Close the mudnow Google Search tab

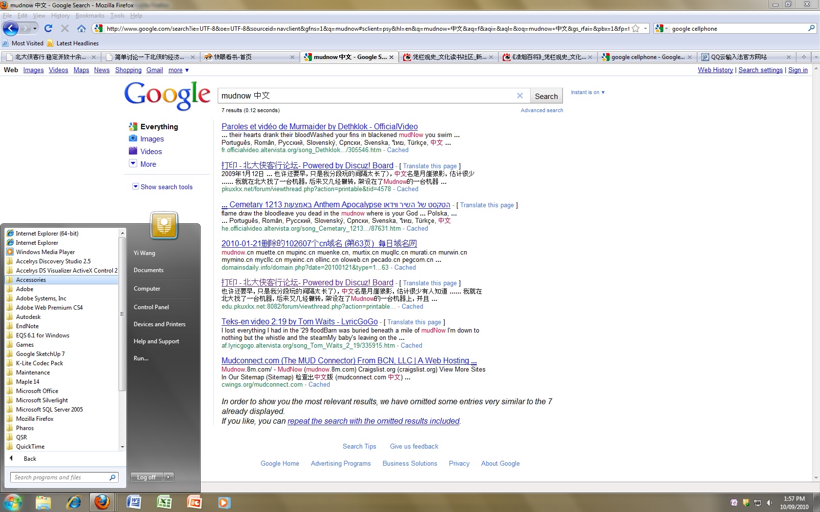391,57
